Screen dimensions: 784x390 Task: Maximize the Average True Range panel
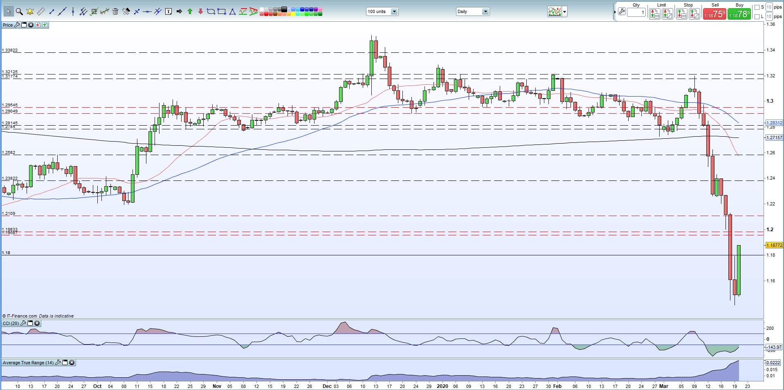click(x=65, y=363)
